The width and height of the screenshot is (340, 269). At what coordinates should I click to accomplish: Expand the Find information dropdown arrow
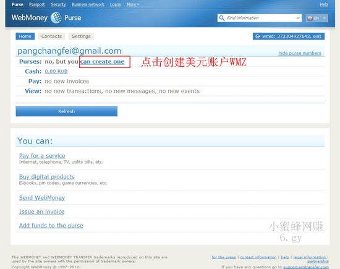point(298,18)
